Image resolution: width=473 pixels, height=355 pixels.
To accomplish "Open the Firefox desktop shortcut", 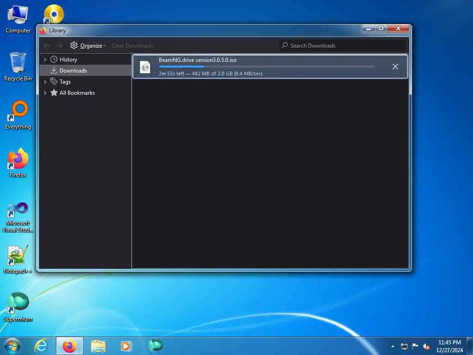I will [18, 163].
